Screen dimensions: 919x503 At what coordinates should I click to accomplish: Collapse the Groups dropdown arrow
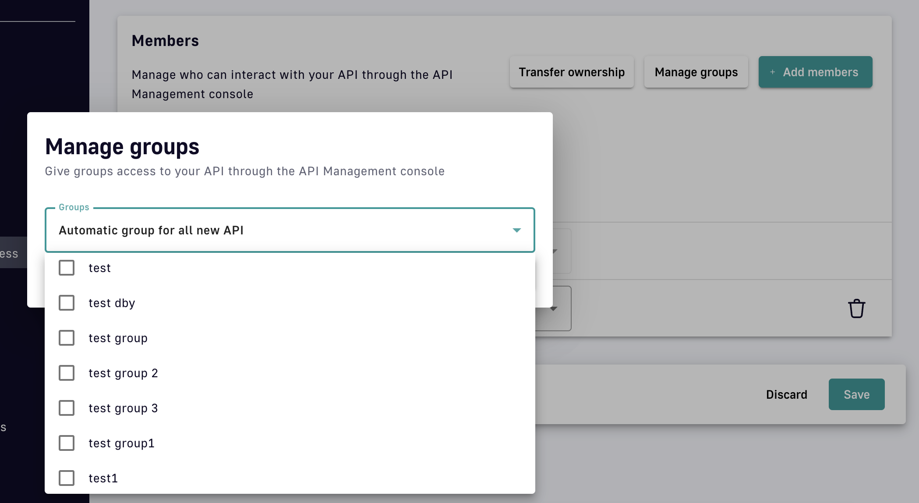516,230
